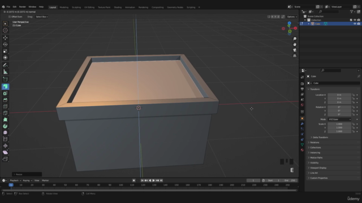362x203 pixels.
Task: Click the viewport zoom magnifier icon
Action: pos(295,39)
